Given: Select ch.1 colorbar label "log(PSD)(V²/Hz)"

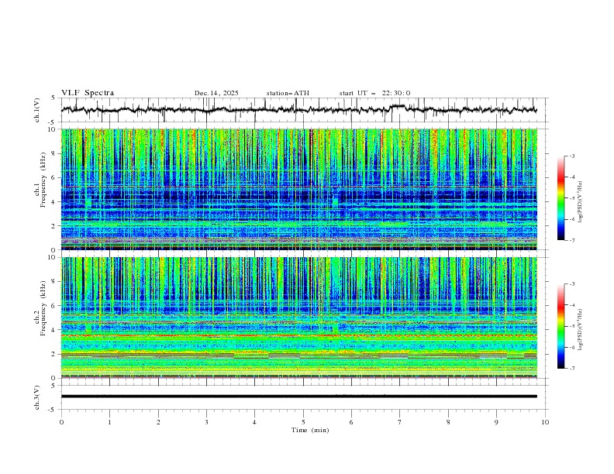Looking at the screenshot, I should [581, 202].
